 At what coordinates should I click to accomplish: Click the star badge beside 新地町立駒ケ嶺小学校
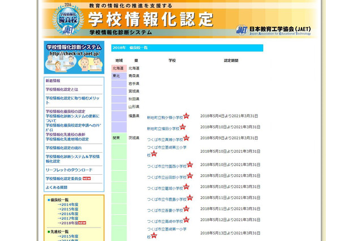[x=186, y=116]
